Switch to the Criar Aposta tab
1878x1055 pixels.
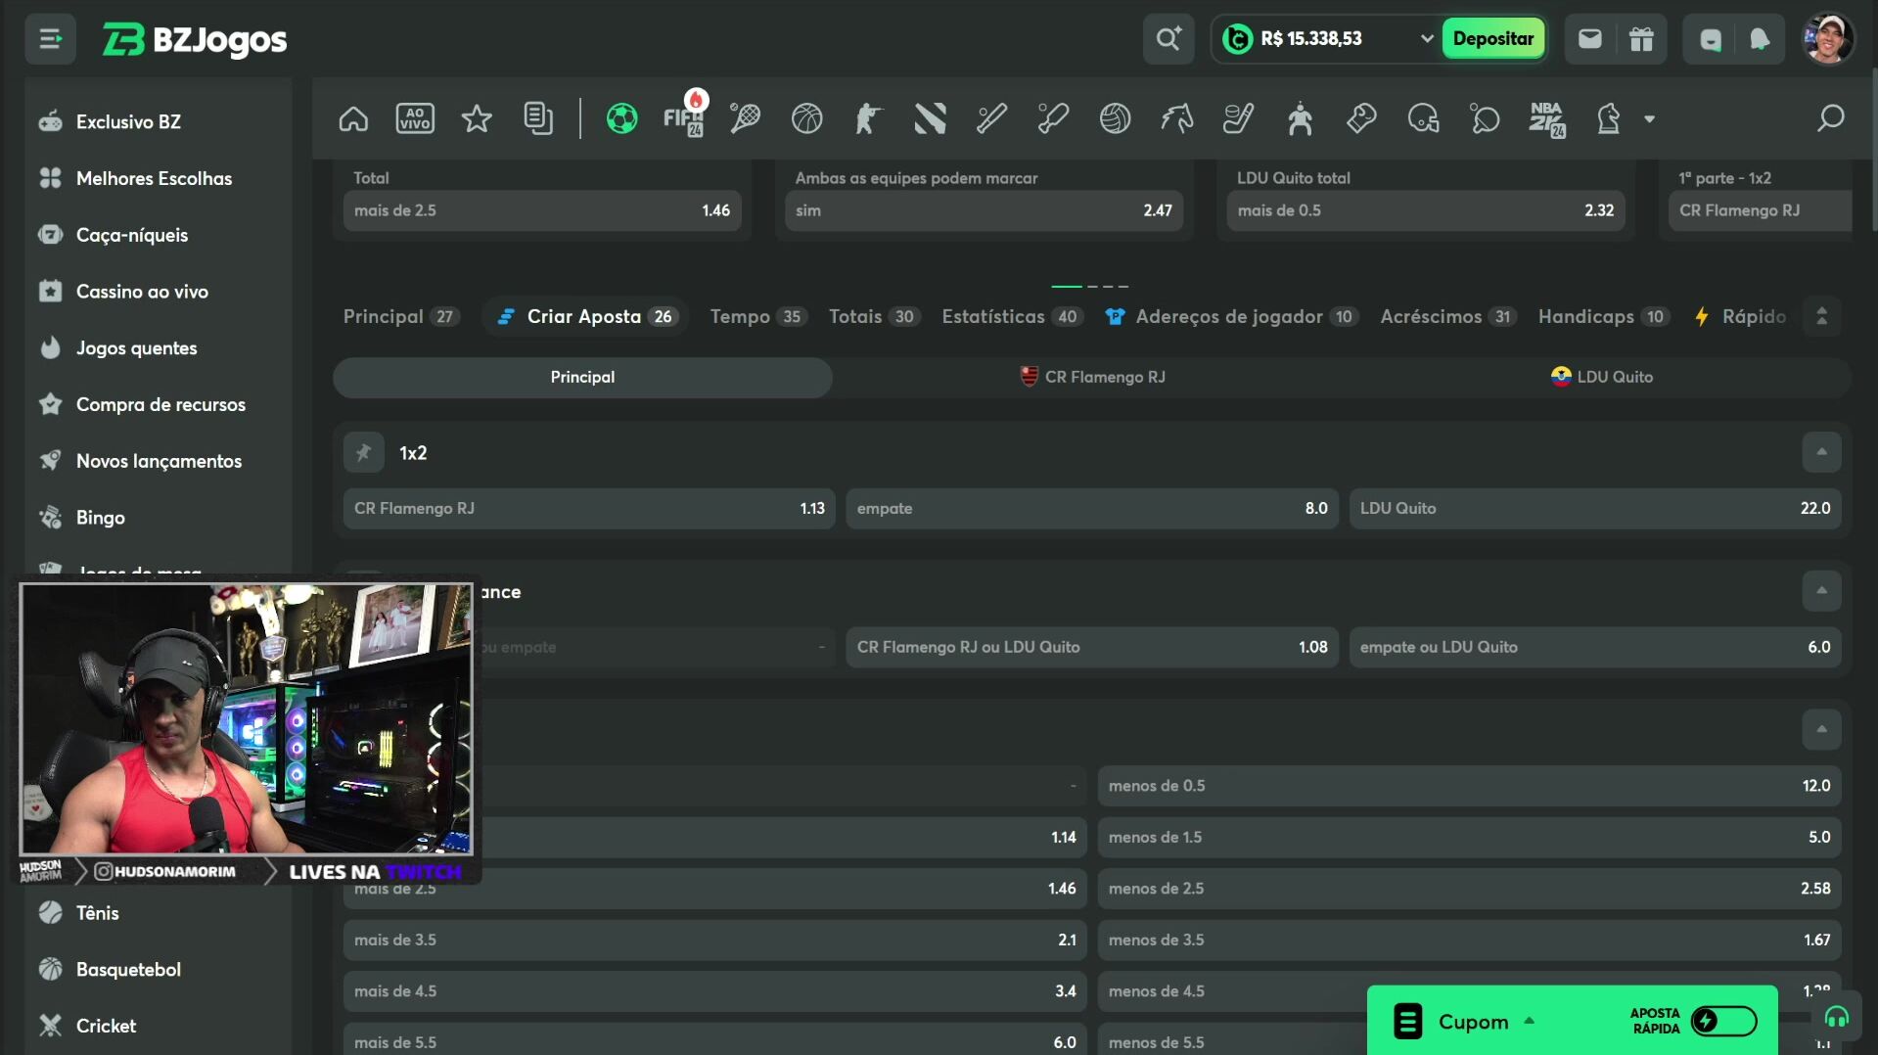point(585,316)
